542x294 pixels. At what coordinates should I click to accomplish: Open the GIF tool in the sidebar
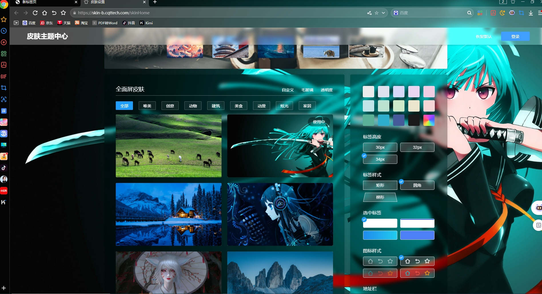[4, 76]
